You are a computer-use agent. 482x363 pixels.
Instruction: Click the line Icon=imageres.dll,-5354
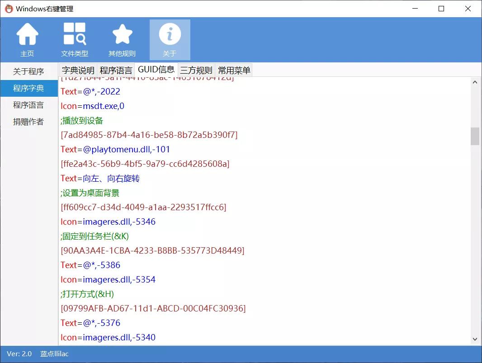point(108,280)
